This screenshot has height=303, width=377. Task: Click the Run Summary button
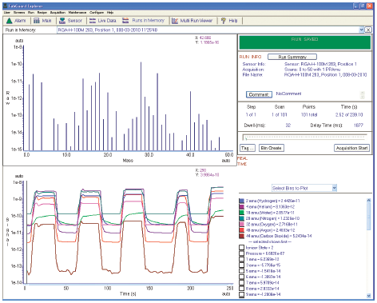[x=292, y=57]
